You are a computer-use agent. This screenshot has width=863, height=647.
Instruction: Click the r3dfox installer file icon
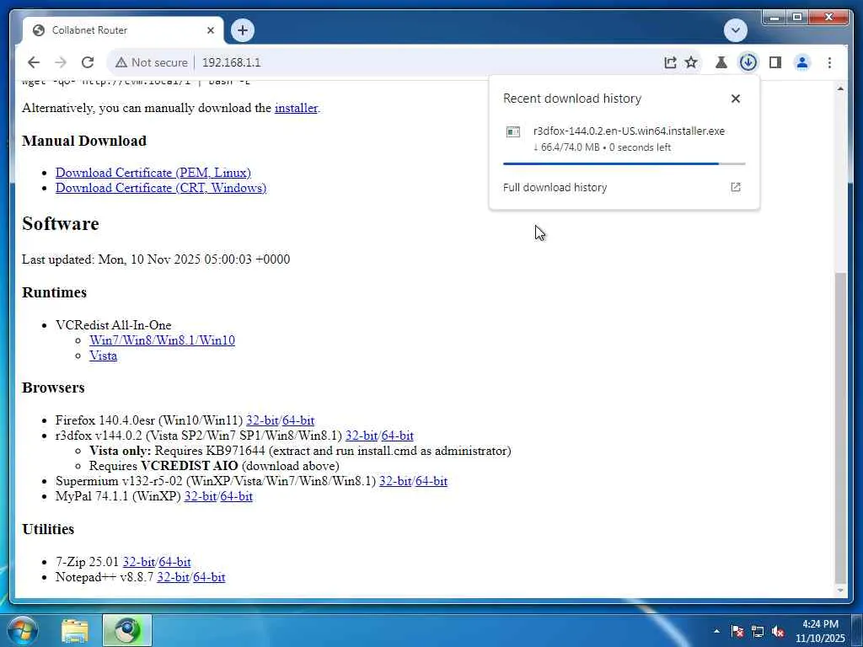click(513, 131)
